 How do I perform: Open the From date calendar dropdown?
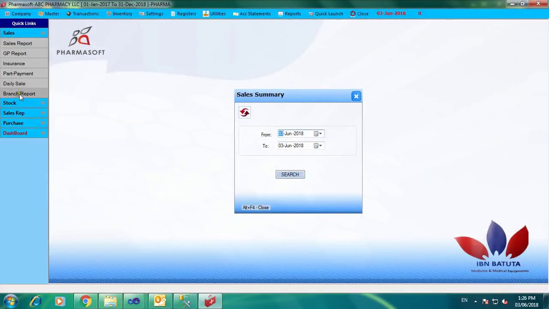pos(318,133)
